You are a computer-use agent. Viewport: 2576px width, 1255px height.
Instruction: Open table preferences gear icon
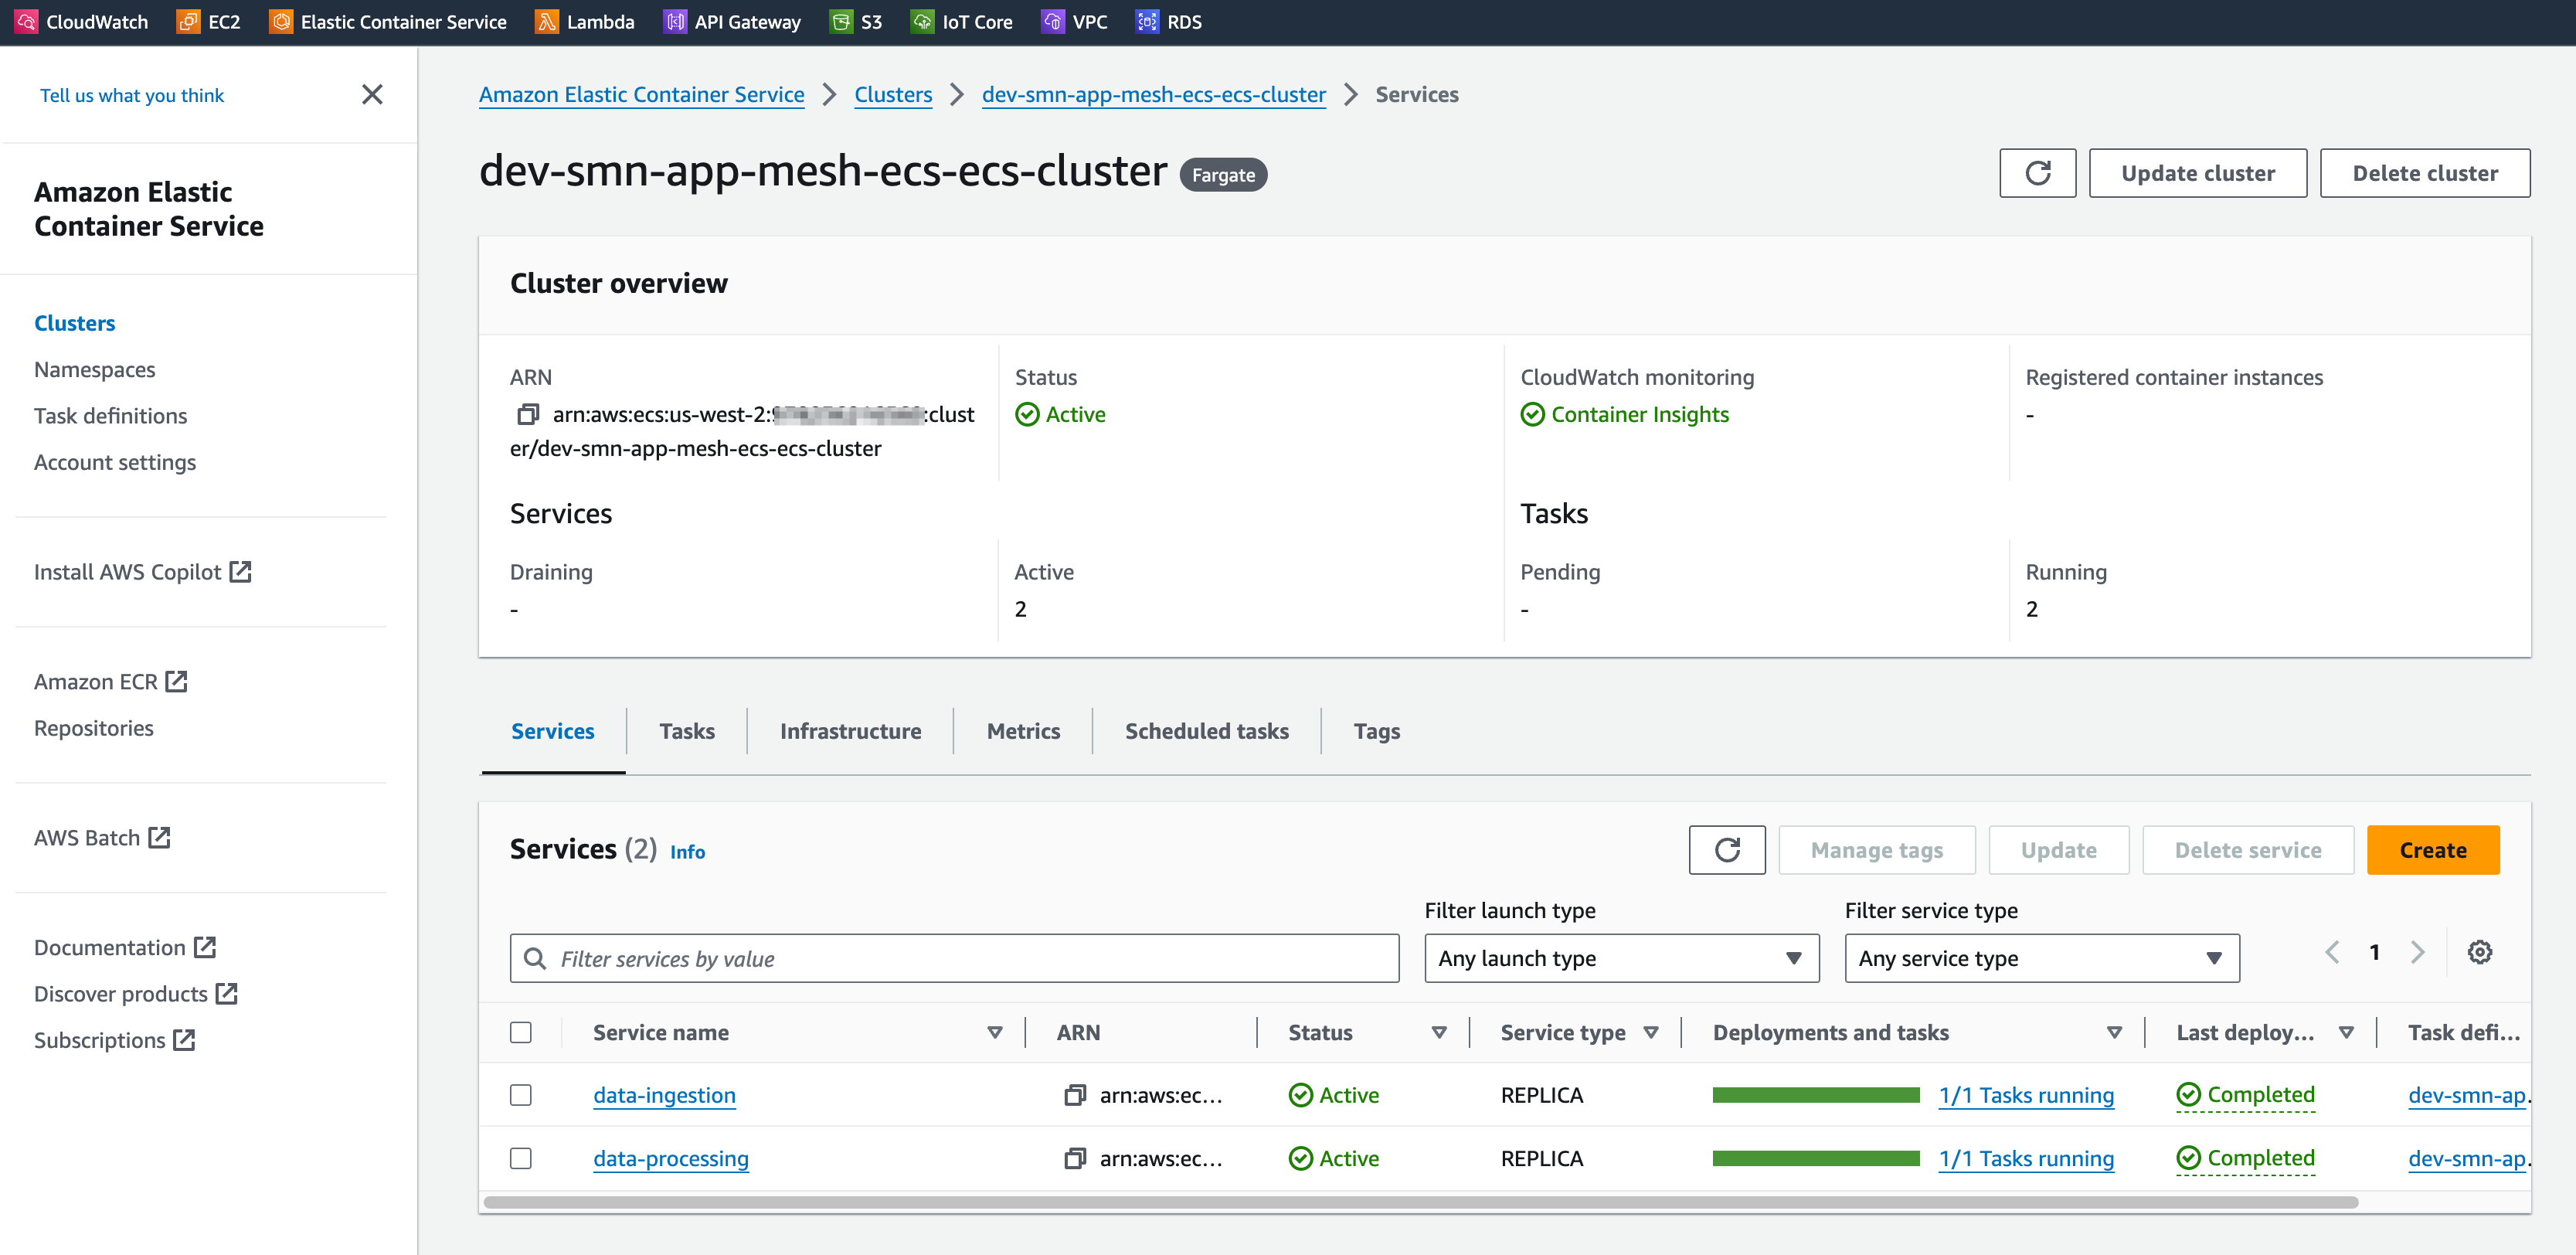(2480, 952)
